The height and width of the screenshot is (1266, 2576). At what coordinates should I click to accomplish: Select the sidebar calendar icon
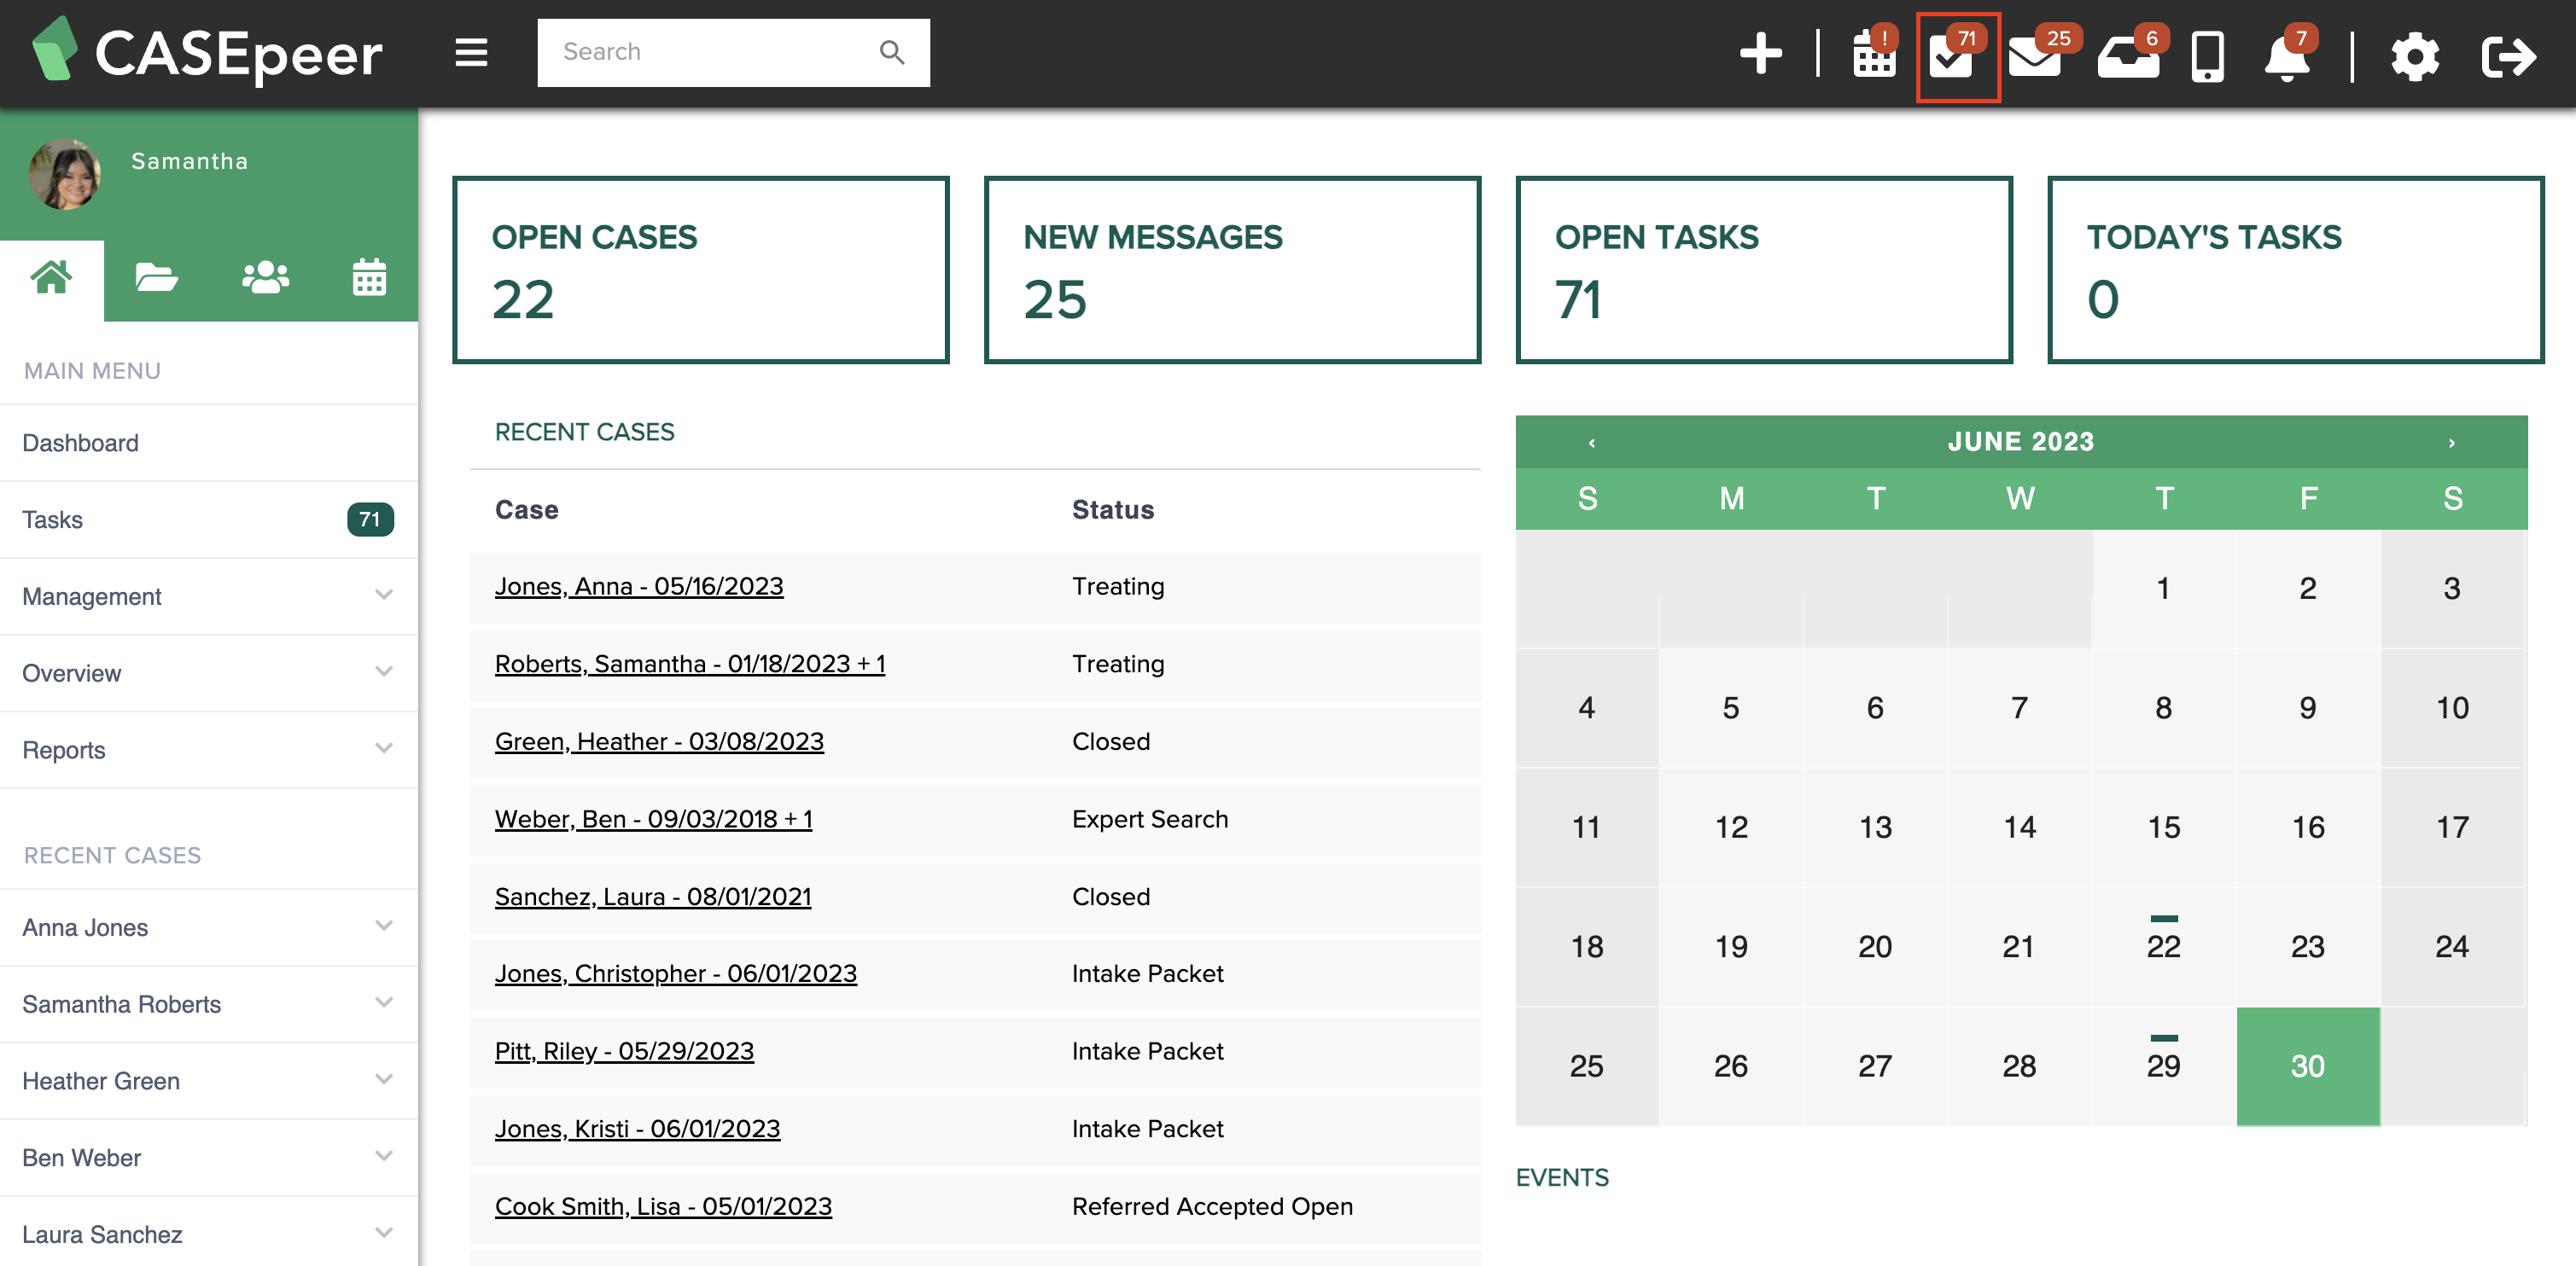(x=369, y=278)
